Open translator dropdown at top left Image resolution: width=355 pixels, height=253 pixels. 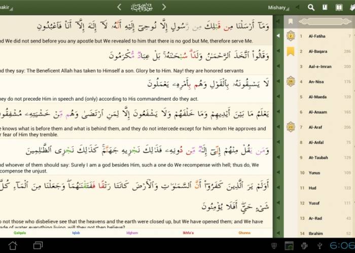pos(6,8)
